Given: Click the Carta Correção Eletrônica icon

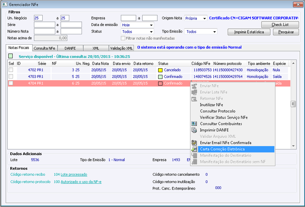Looking at the screenshot, I should [194, 149].
